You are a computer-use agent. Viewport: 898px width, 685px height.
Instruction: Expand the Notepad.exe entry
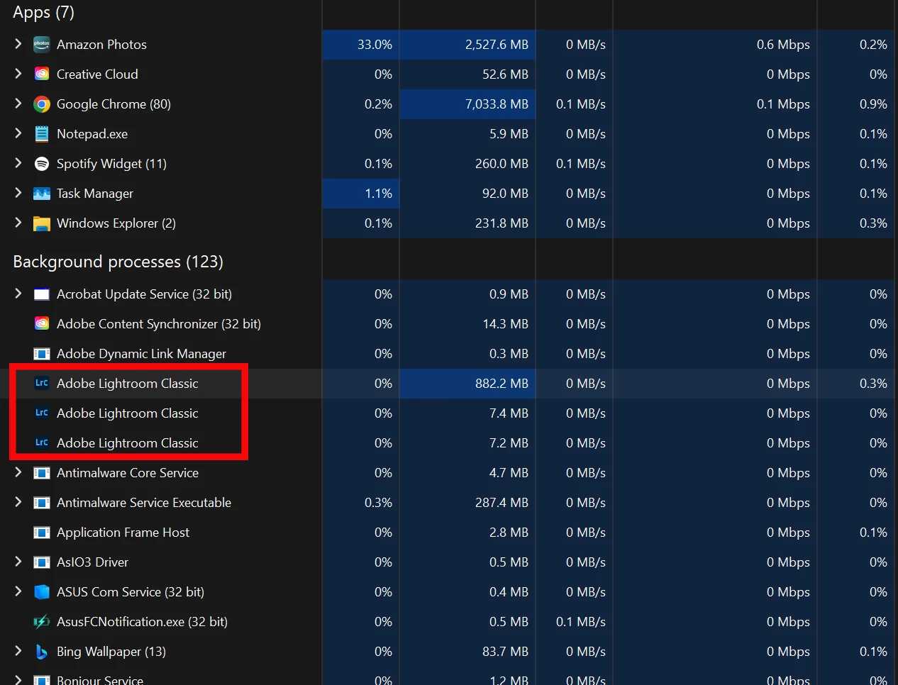pyautogui.click(x=18, y=133)
